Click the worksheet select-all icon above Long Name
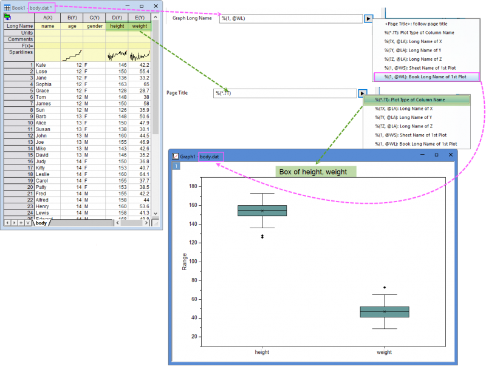Image resolution: width=486 pixels, height=366 pixels. tap(7, 18)
